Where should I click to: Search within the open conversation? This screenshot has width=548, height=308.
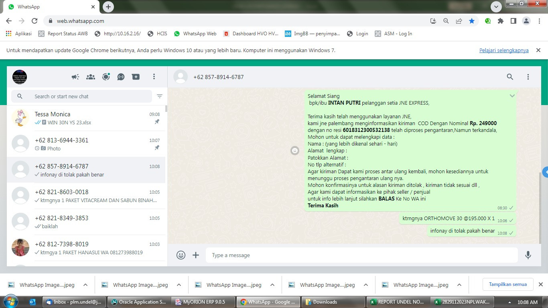coord(510,77)
